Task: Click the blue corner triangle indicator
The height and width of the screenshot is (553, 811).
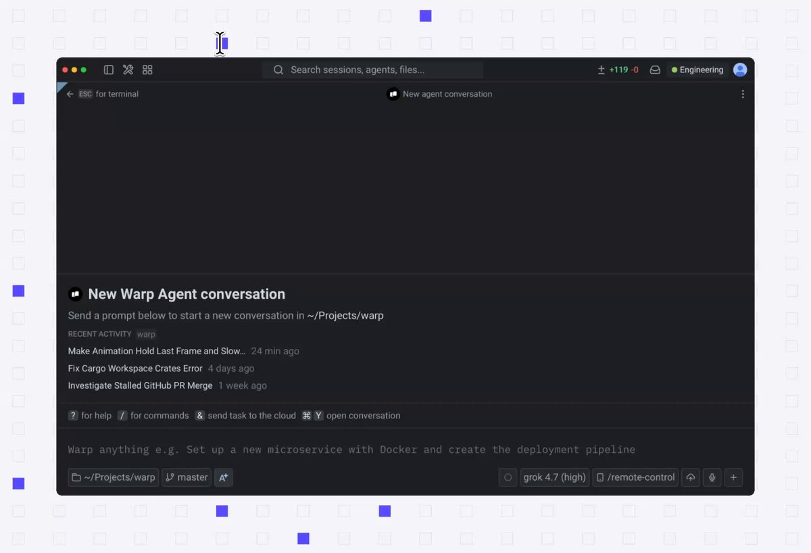Action: pos(61,87)
